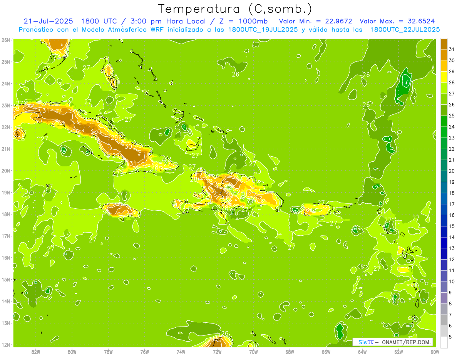The image size is (462, 357).
Task: Click longitude axis label 72W
Action: pos(217,352)
